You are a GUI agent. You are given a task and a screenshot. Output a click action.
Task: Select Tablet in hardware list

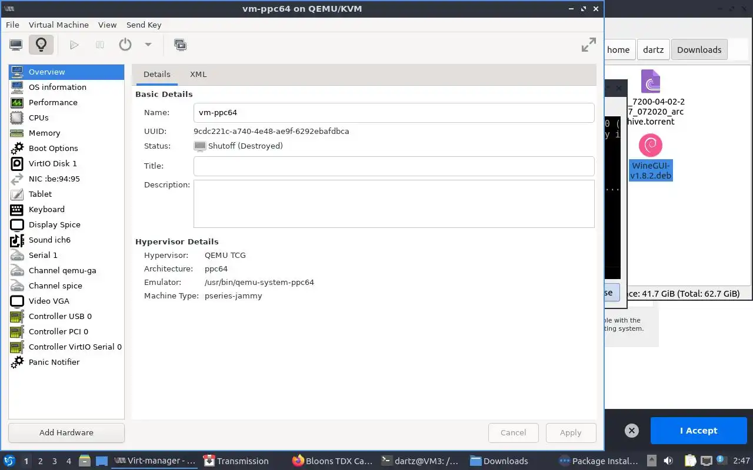pos(66,194)
